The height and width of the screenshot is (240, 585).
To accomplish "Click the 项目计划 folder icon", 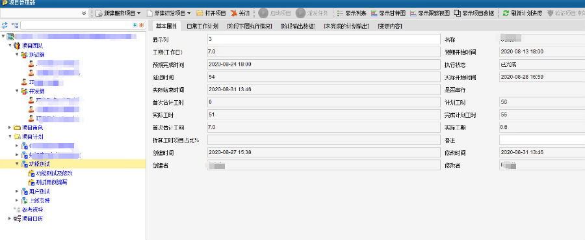I will coord(17,137).
